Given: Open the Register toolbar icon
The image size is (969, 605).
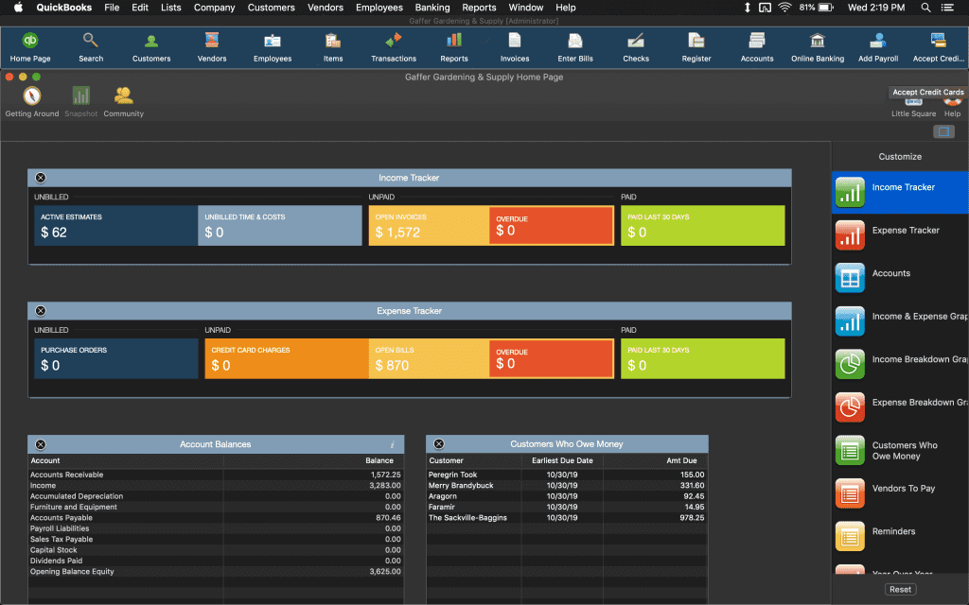Looking at the screenshot, I should [696, 47].
